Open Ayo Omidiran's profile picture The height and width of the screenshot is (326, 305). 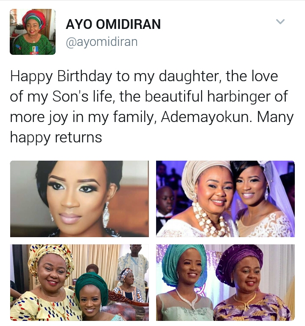(x=33, y=32)
